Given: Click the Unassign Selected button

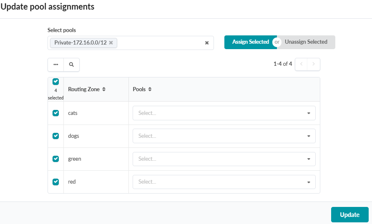Looking at the screenshot, I should click(307, 42).
